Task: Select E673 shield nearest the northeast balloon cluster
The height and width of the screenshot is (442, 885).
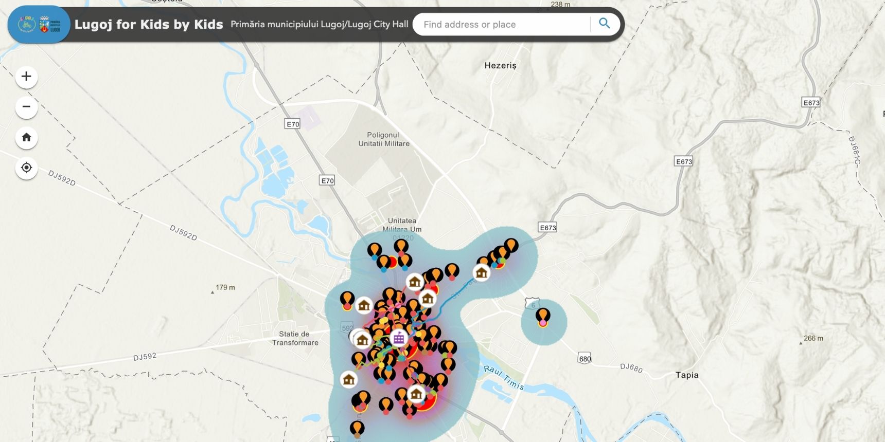Action: (547, 228)
